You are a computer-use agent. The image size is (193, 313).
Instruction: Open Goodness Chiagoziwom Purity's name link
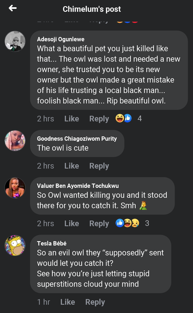[x=77, y=139]
